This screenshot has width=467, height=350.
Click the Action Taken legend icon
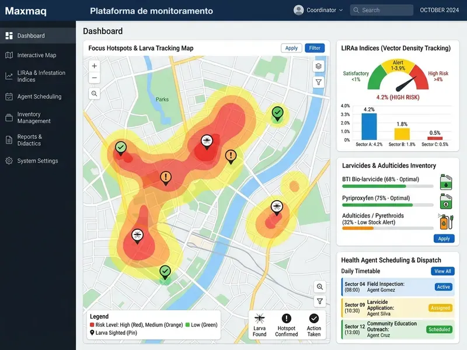313,318
